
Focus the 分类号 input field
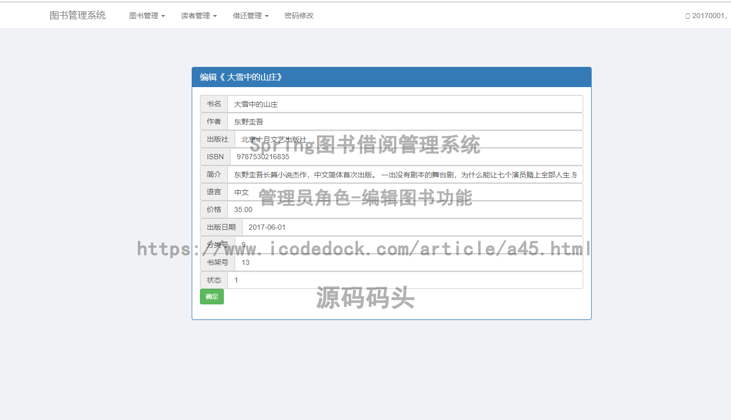[408, 245]
